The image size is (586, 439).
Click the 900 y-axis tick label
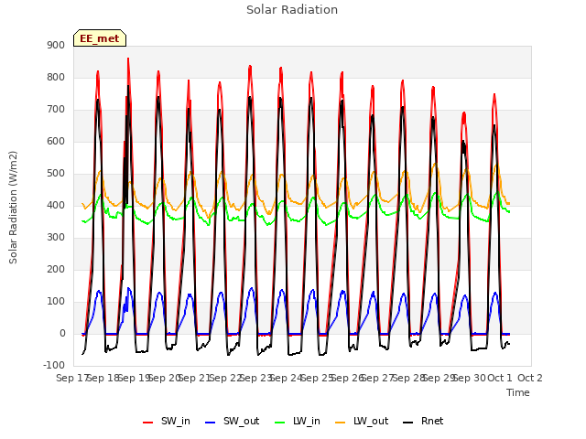tap(56, 45)
